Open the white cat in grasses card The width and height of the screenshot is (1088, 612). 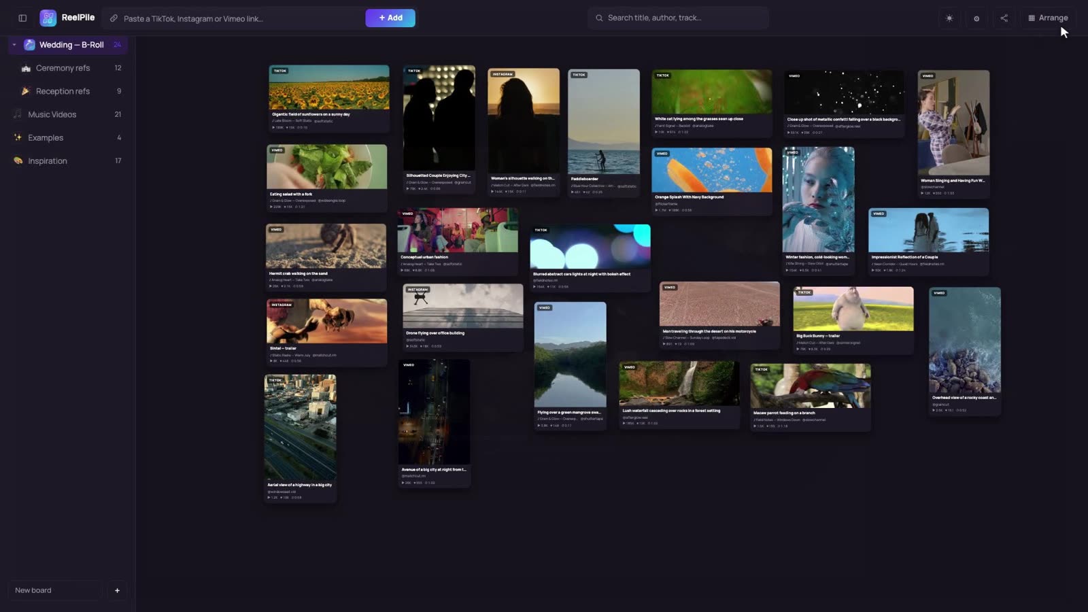712,103
